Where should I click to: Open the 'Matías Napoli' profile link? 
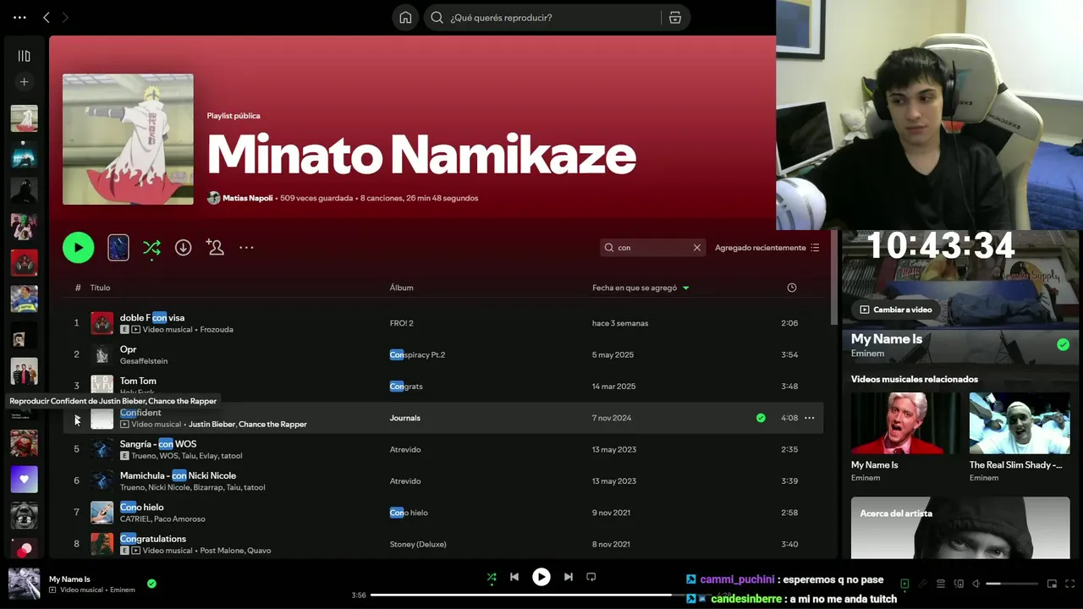tap(247, 198)
